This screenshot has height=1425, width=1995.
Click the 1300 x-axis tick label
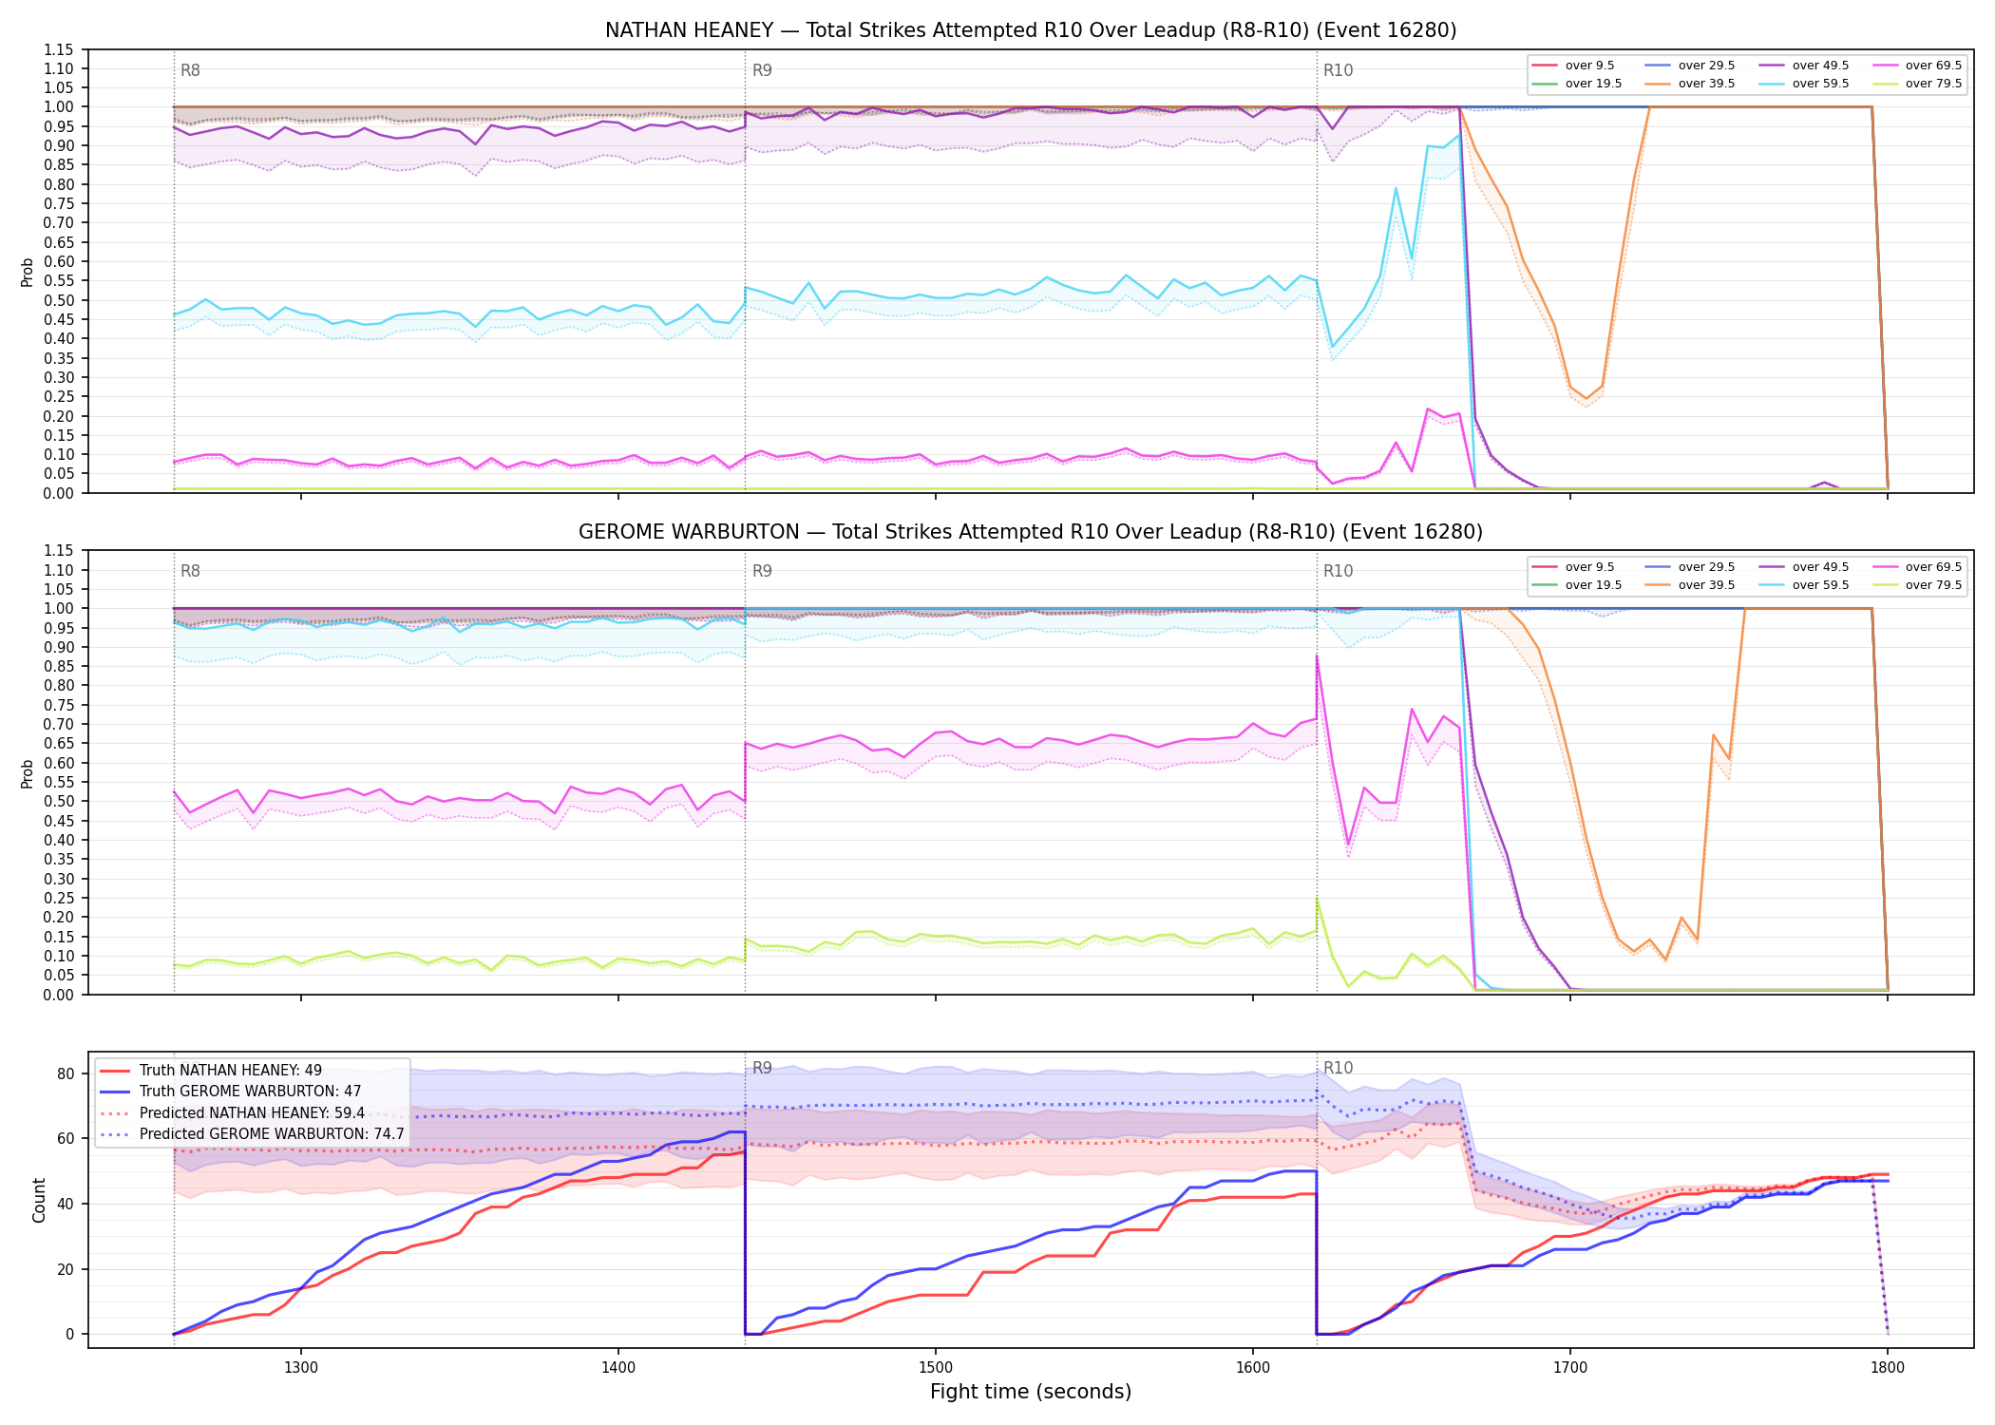coord(301,1368)
